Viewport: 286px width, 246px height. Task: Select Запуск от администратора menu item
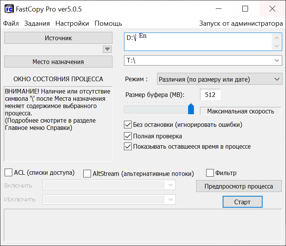241,23
